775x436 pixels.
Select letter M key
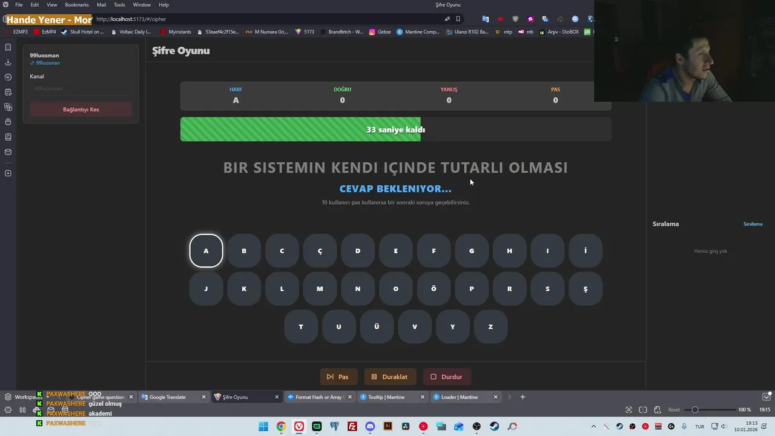(320, 289)
